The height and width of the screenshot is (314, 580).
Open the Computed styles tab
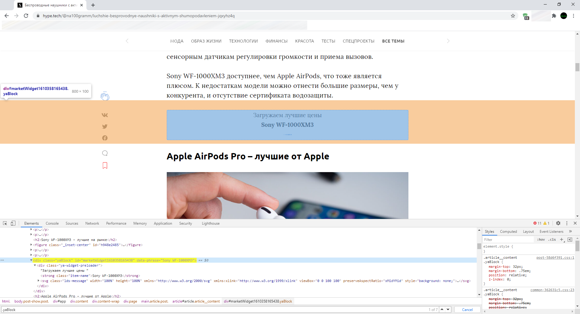point(508,231)
